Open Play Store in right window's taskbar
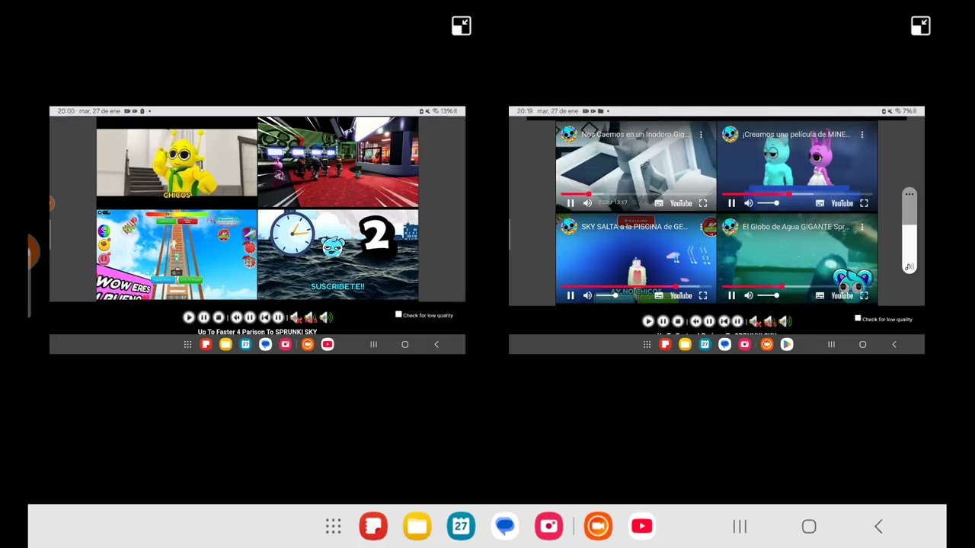Screen dimensions: 975x548 pos(786,345)
